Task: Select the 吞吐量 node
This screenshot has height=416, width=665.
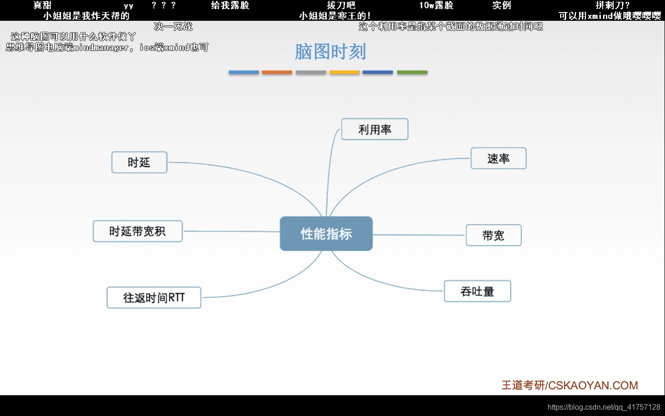Action: tap(477, 291)
